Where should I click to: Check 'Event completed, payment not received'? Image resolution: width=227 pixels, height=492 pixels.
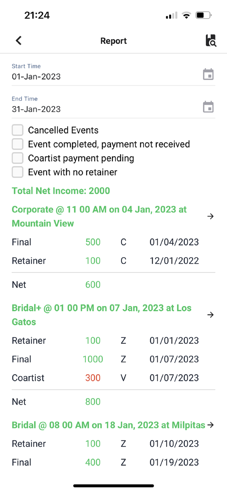pos(17,144)
